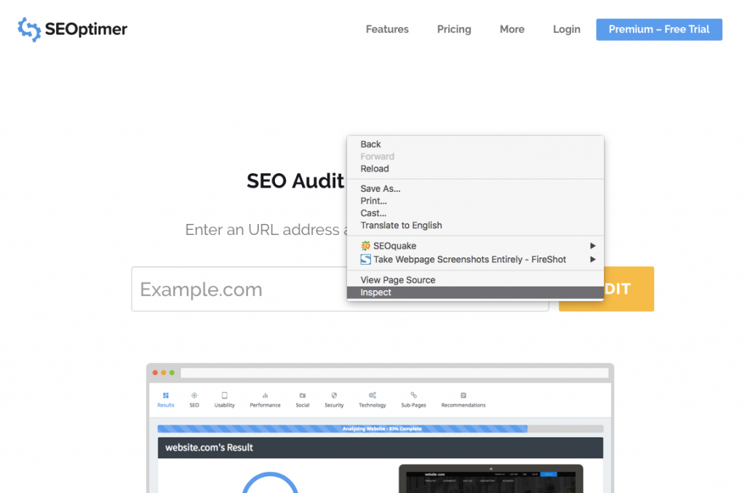Open the More navigation menu

[511, 29]
